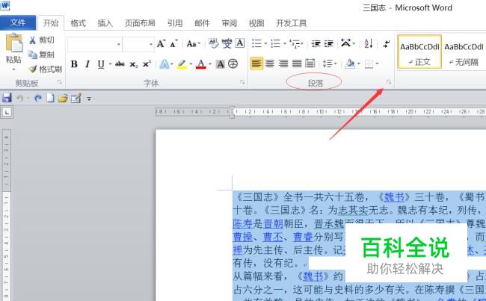Switch to the References (引用) tab

tap(175, 23)
